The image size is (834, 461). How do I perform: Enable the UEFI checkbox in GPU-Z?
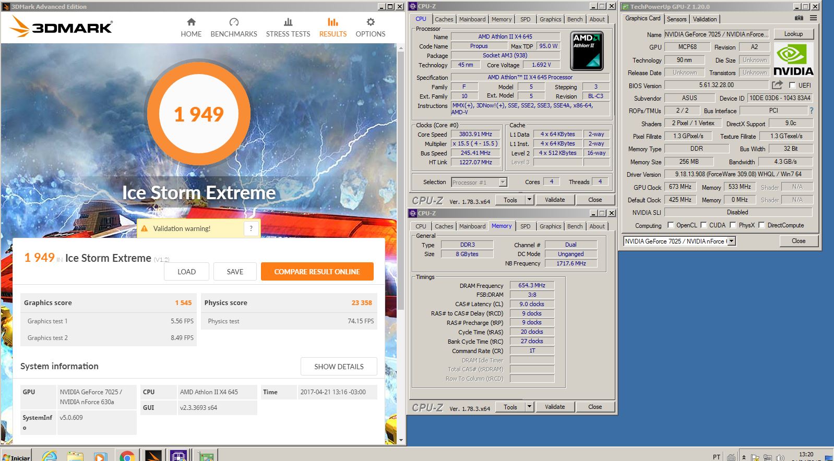tap(792, 85)
